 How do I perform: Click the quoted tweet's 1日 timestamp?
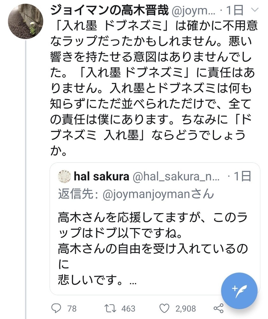[242, 176]
